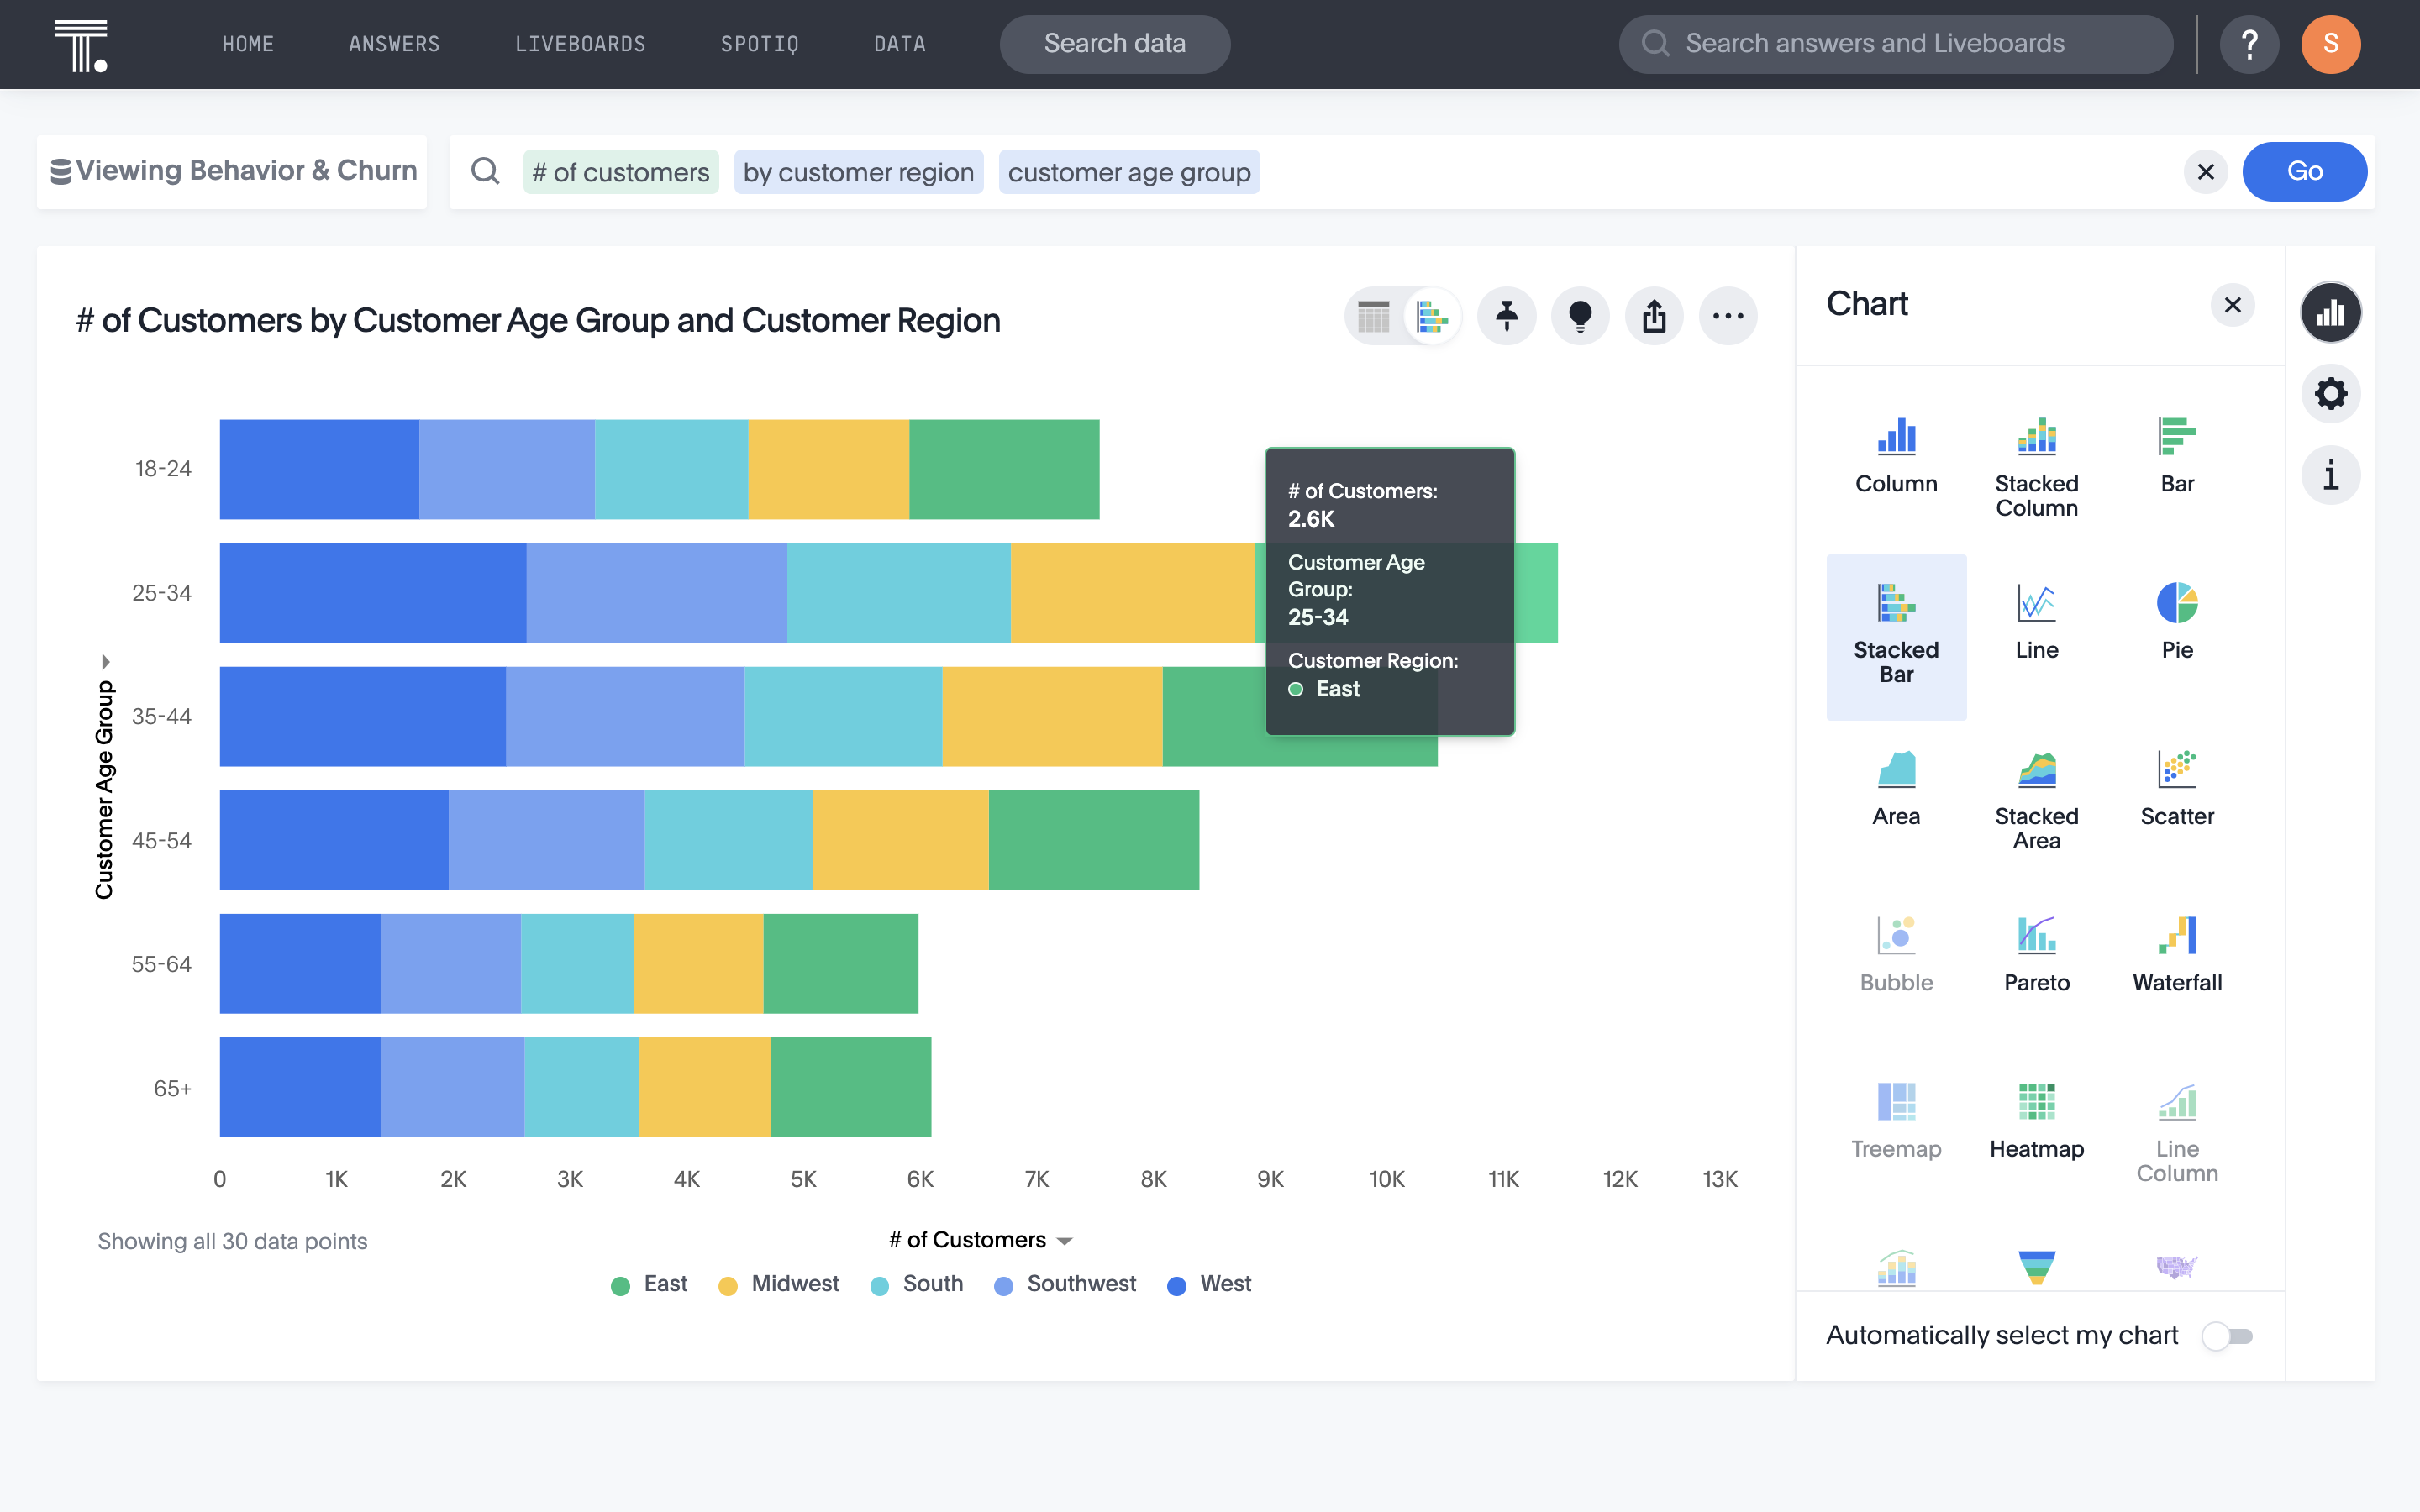The width and height of the screenshot is (2420, 1512).
Task: Open the SPOTIQ menu item
Action: (x=760, y=44)
